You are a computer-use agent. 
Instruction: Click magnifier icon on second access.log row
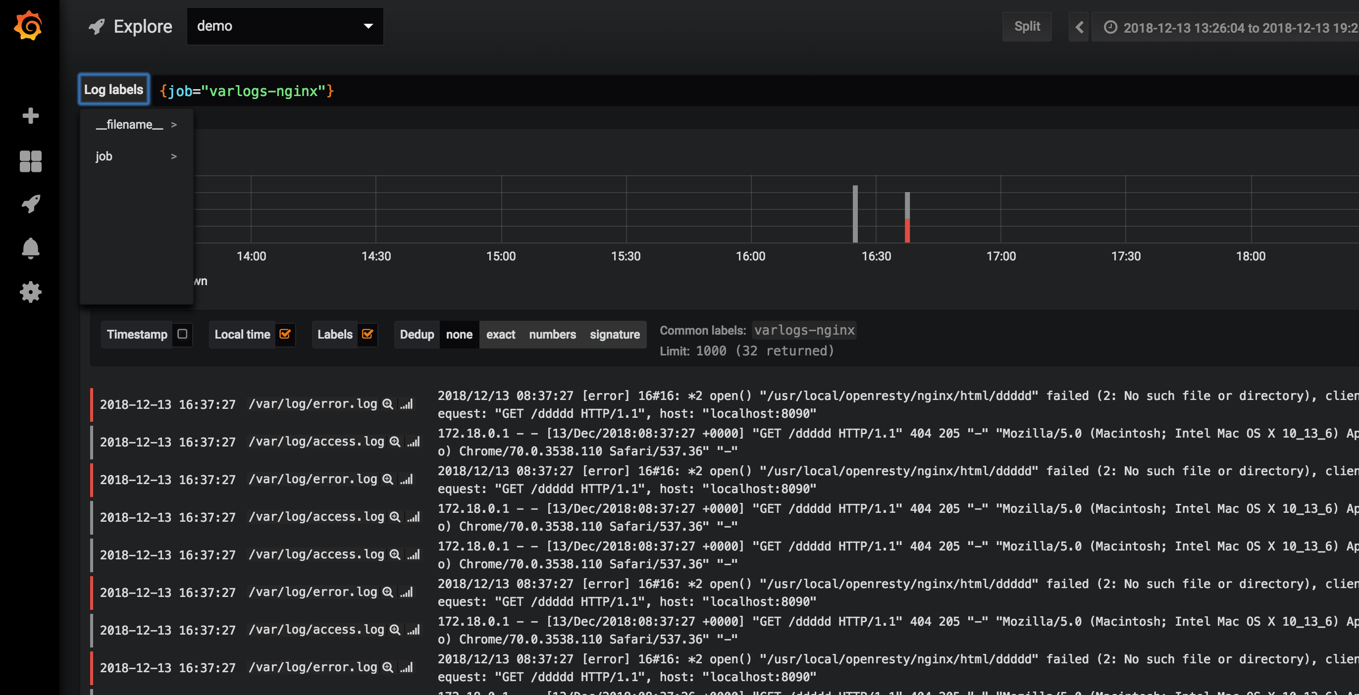395,517
